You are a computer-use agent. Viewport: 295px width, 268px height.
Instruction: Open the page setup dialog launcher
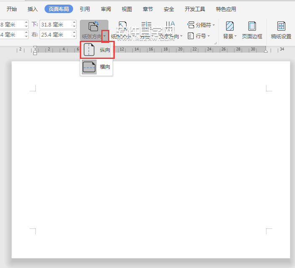click(x=215, y=43)
